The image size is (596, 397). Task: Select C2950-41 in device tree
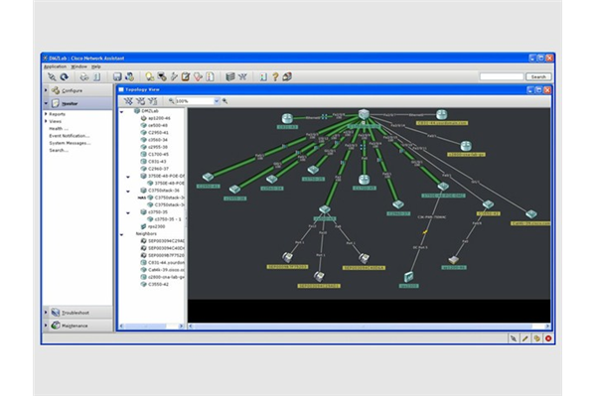click(x=158, y=133)
